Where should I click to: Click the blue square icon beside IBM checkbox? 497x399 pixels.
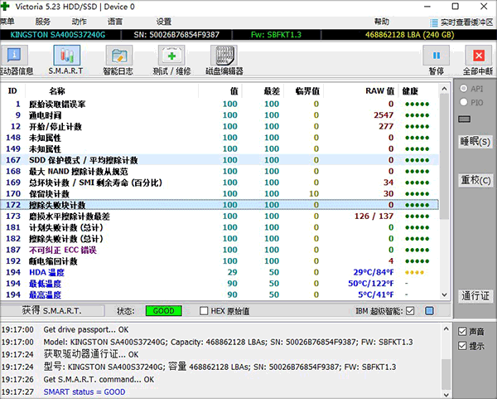429,311
